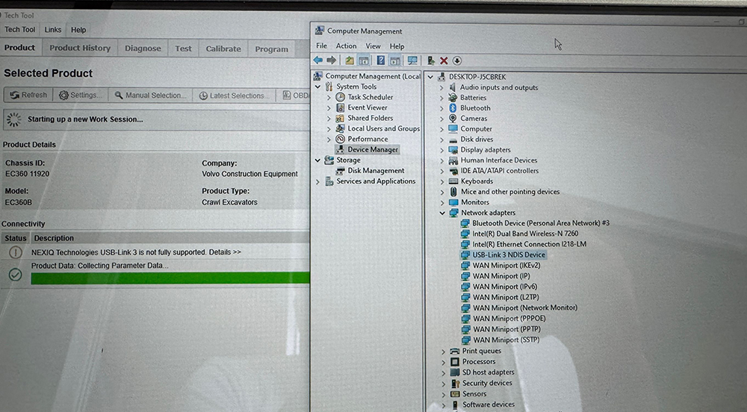
Task: Collapse the DESKTOP-J5CBREK root node
Action: [431, 77]
